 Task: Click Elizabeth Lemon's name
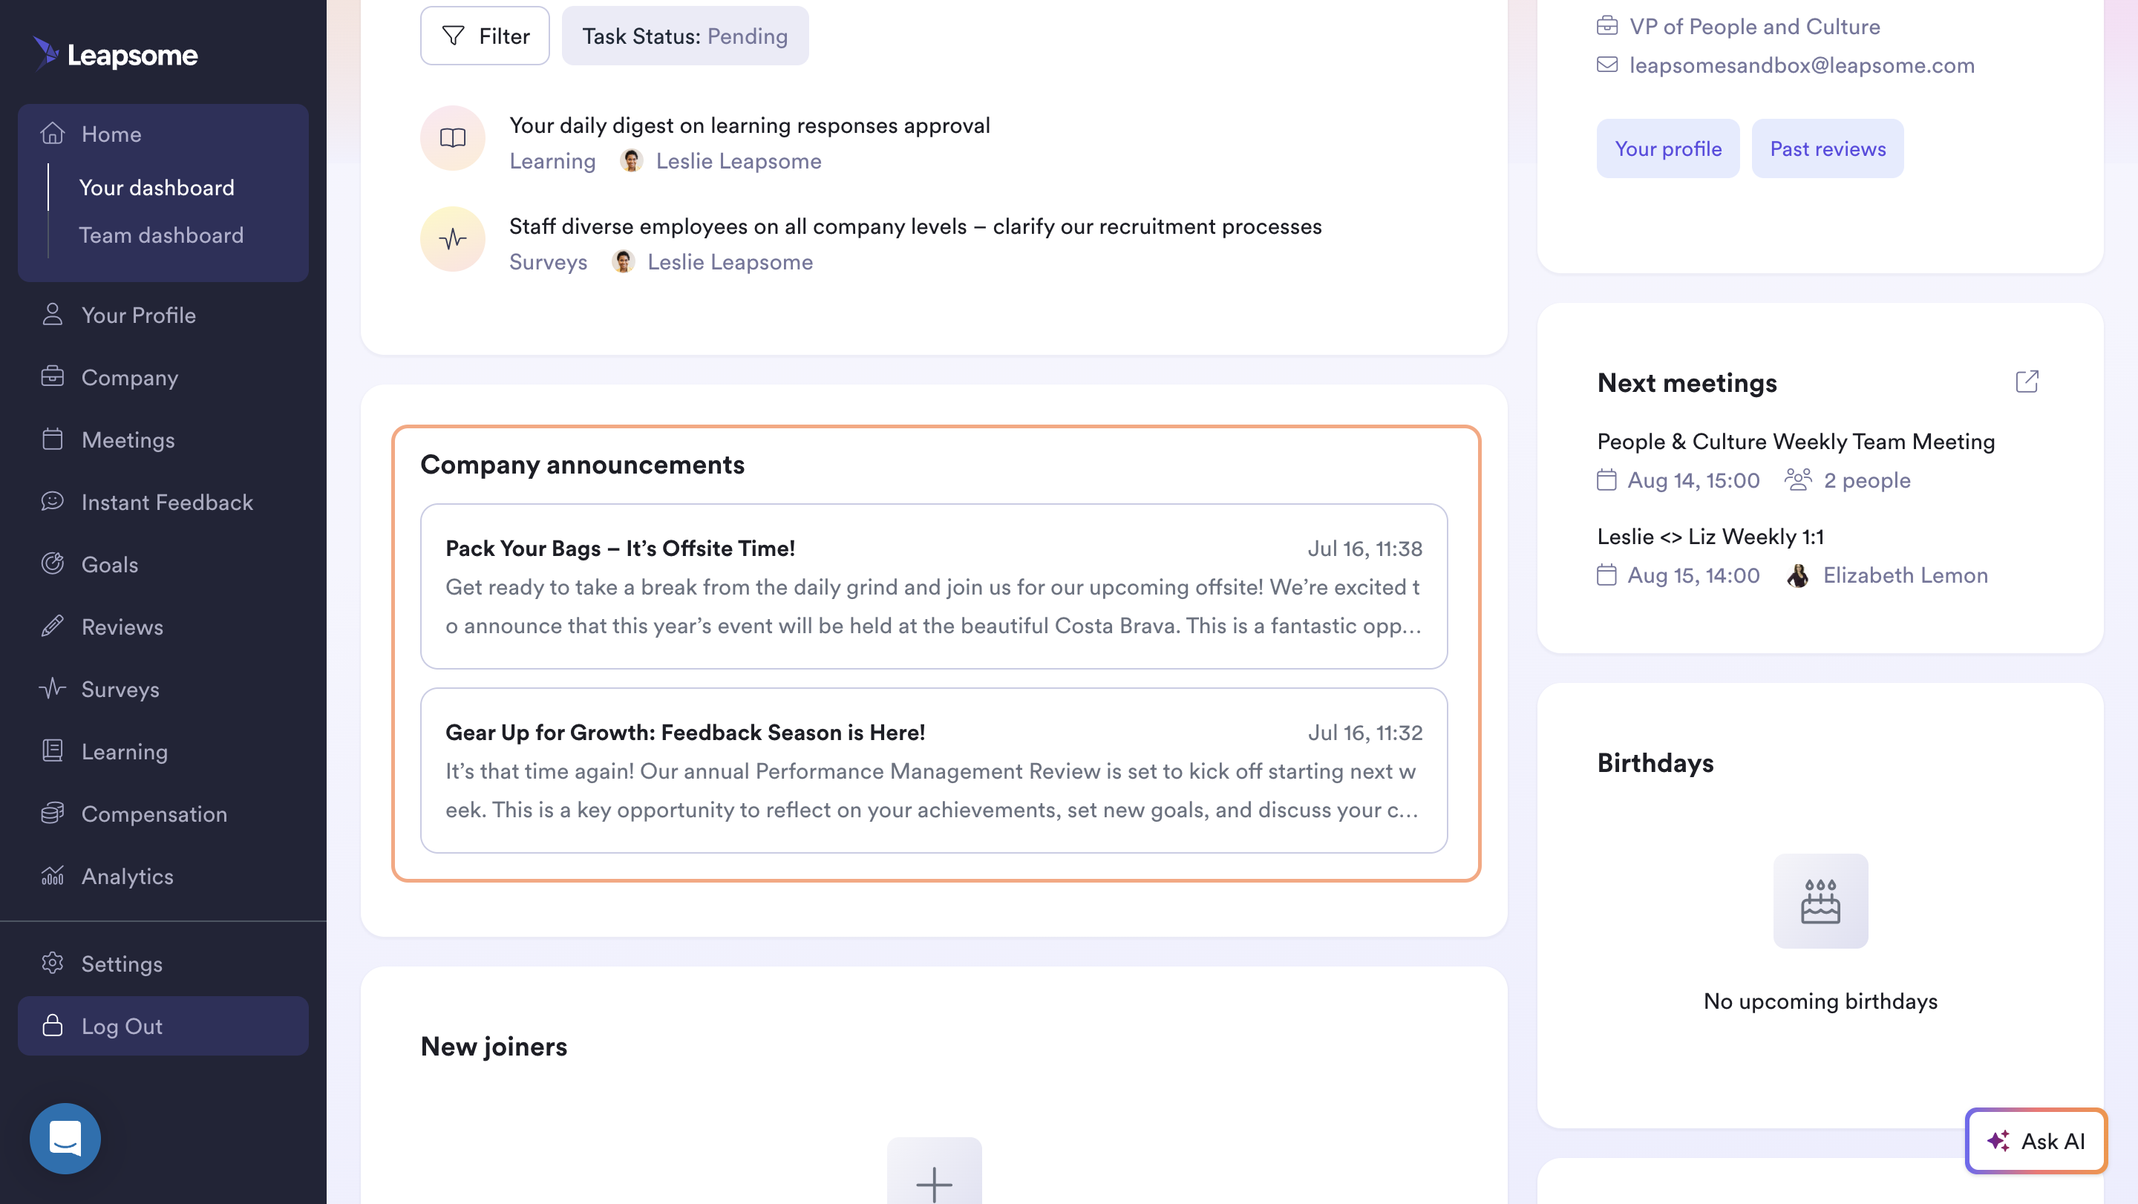click(1906, 575)
